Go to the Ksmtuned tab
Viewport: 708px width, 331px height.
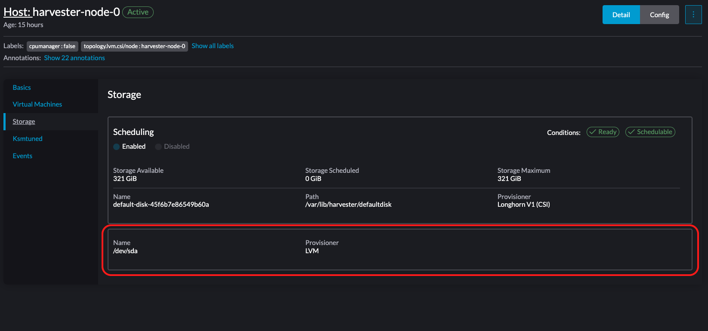(x=28, y=139)
